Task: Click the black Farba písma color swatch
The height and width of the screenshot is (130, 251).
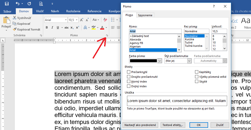Action: click(x=143, y=61)
